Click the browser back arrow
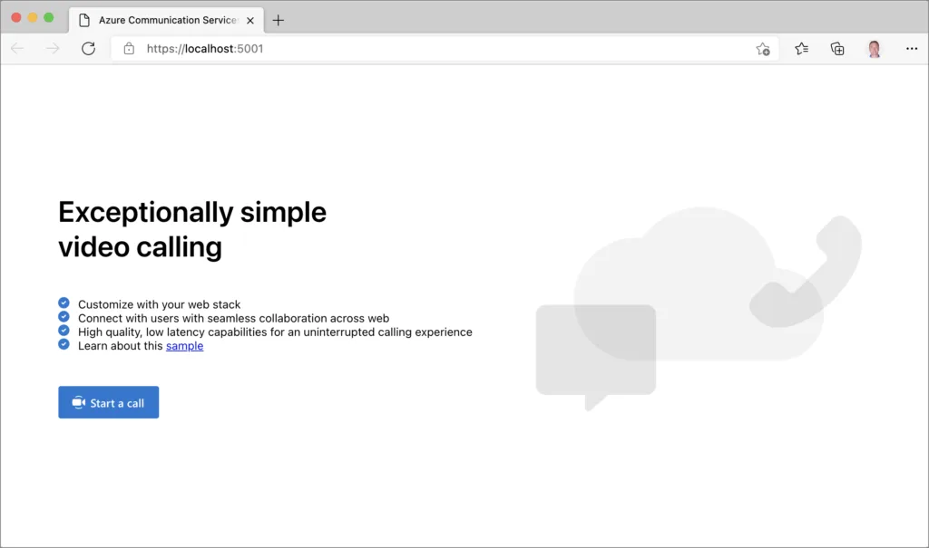929x548 pixels. (17, 49)
